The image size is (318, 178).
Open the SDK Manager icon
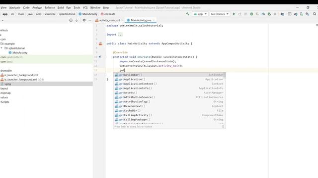307,14
